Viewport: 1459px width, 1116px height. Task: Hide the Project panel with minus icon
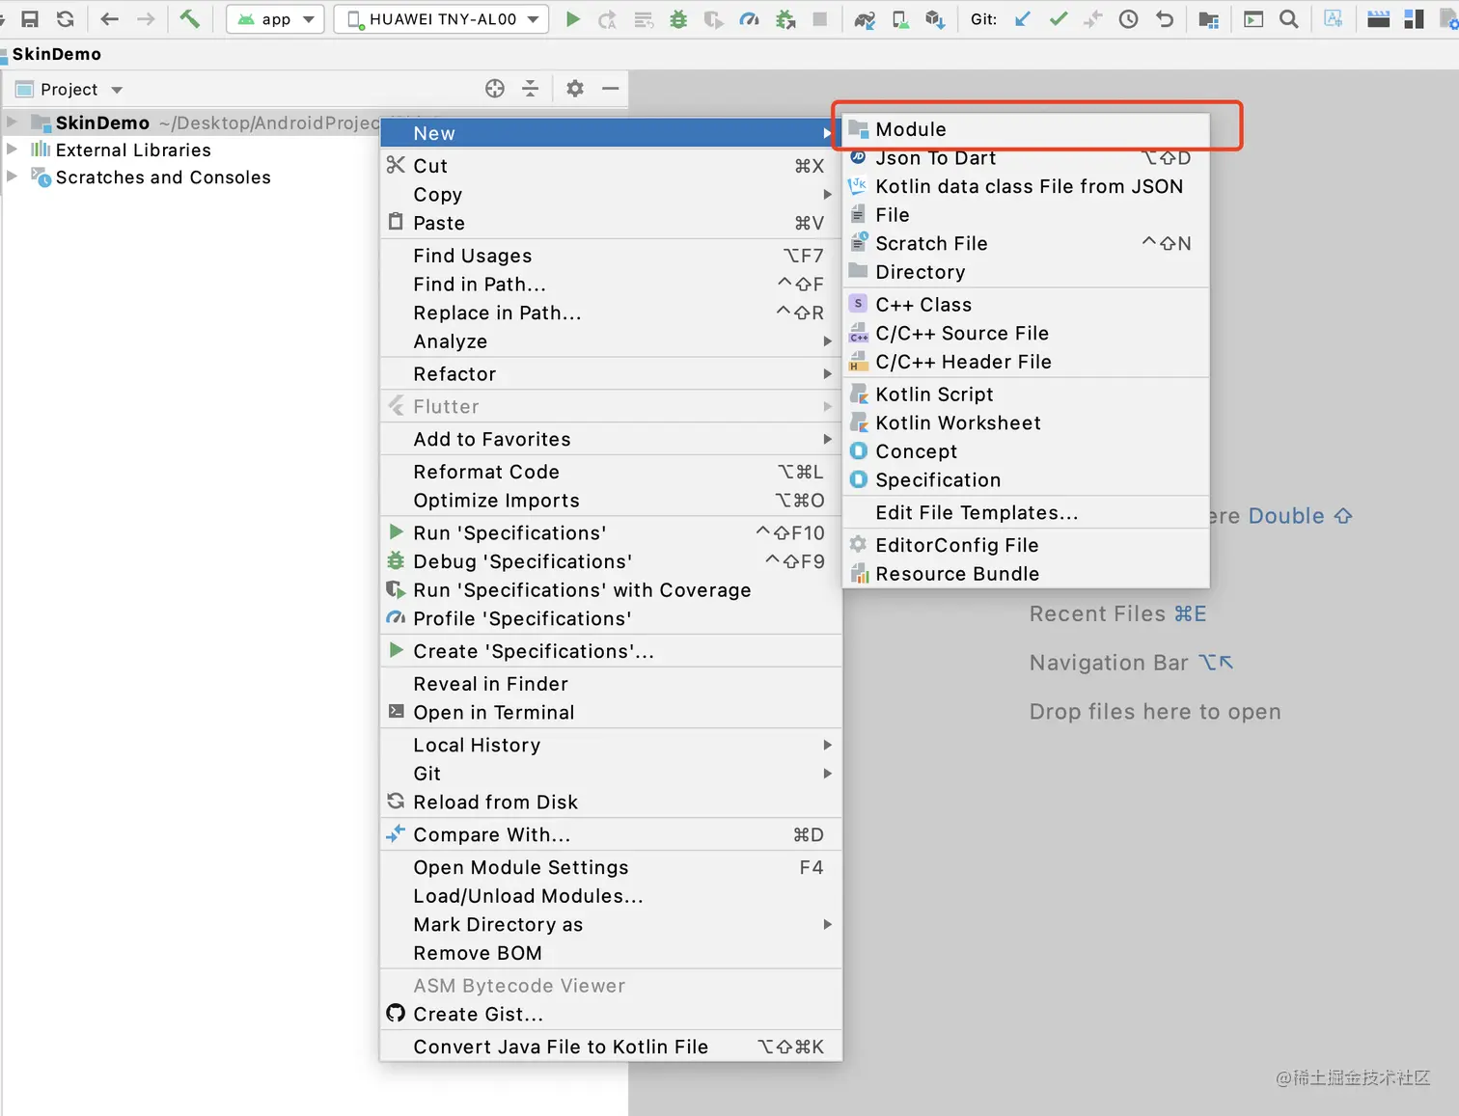point(611,89)
